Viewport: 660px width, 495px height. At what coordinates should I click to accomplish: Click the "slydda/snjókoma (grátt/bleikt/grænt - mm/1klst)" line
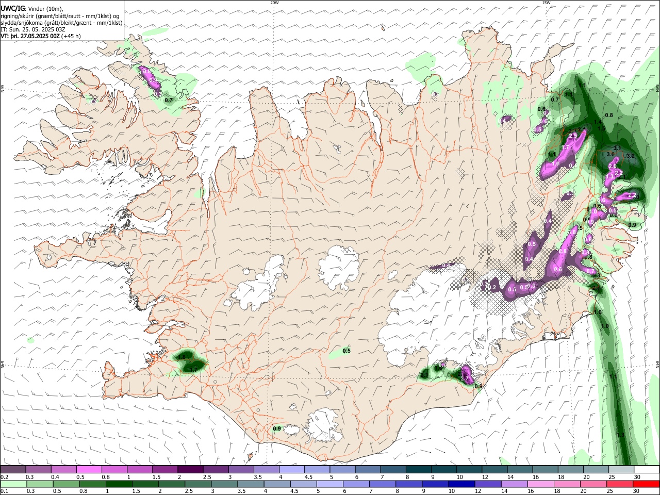[61, 23]
